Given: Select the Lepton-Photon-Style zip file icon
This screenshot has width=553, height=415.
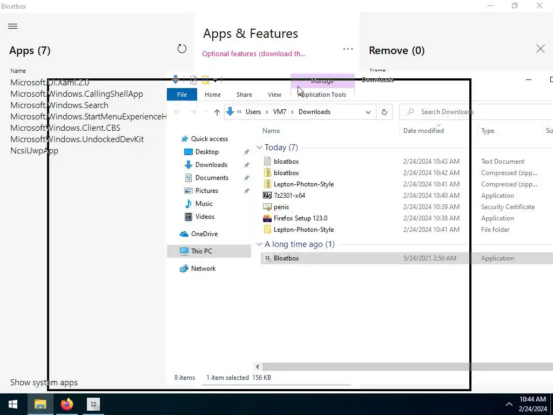Looking at the screenshot, I should (x=267, y=184).
